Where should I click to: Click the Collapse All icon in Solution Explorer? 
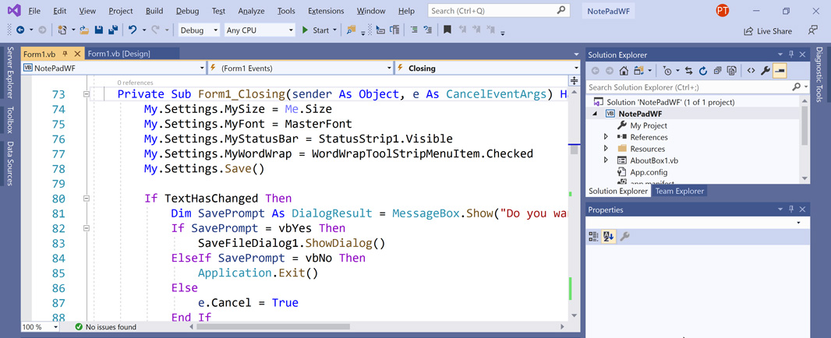pyautogui.click(x=717, y=71)
